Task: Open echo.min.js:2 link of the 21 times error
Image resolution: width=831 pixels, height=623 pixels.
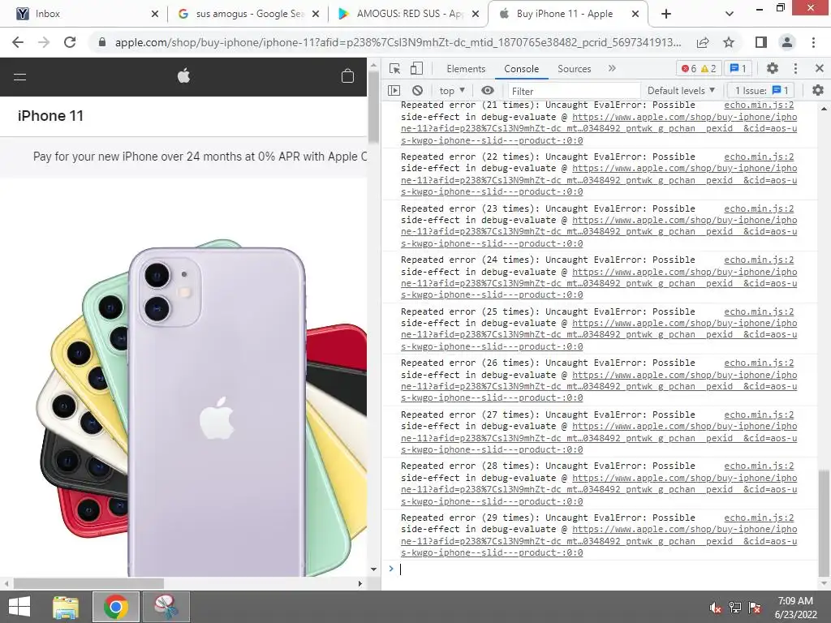Action: pyautogui.click(x=759, y=105)
